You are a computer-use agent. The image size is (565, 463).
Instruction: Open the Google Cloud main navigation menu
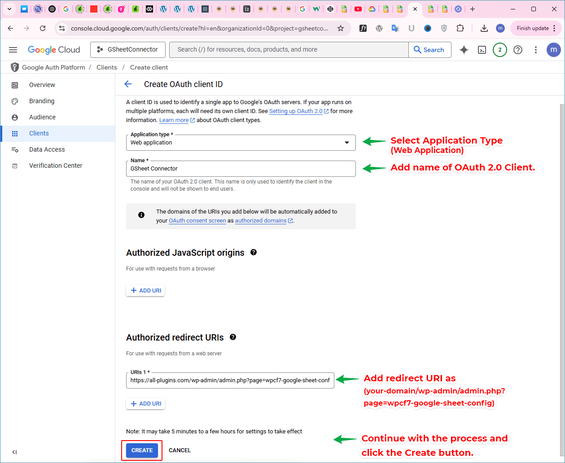click(x=13, y=50)
